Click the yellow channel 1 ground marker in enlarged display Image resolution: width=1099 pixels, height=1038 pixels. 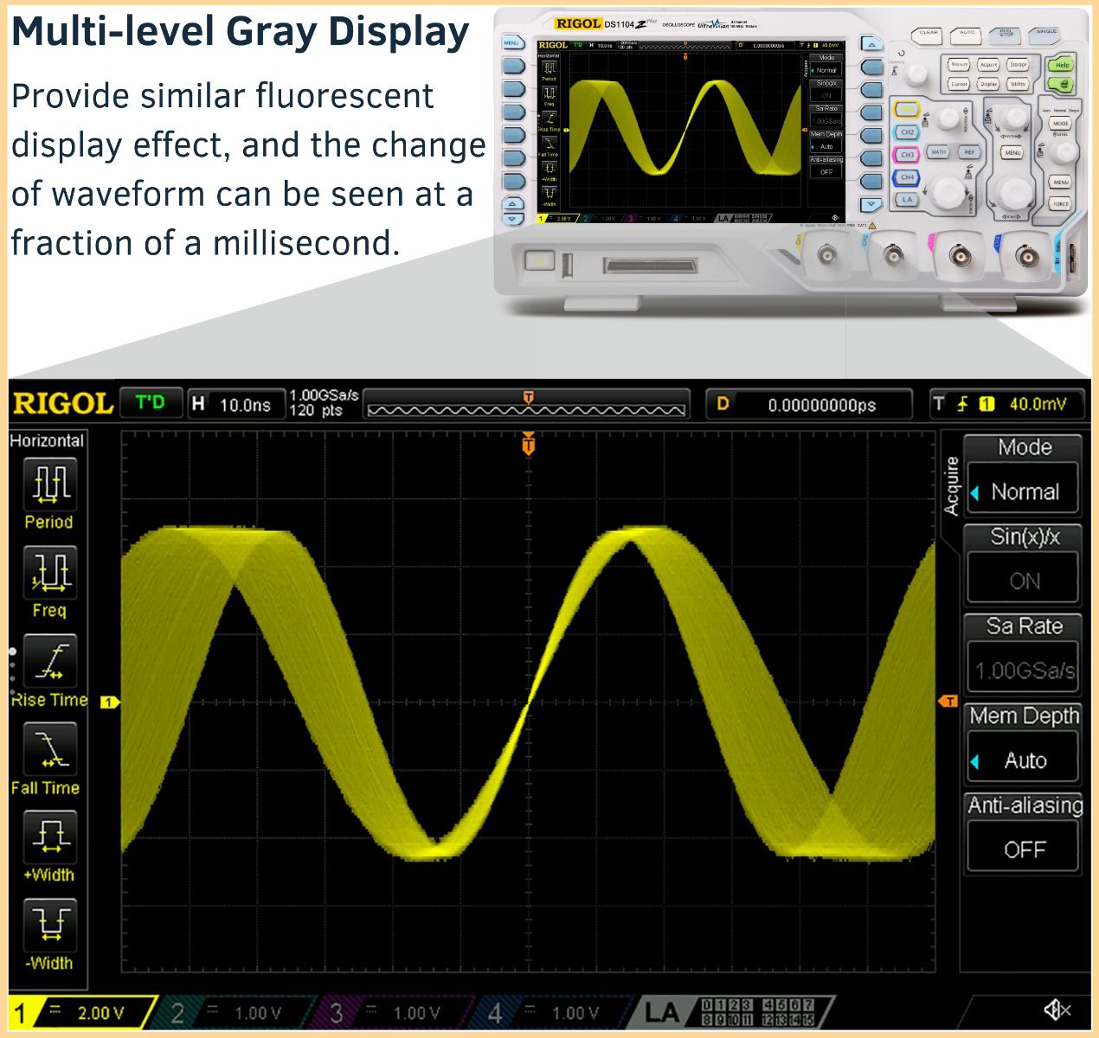[109, 702]
